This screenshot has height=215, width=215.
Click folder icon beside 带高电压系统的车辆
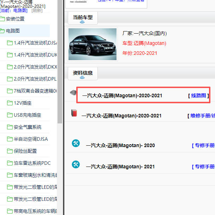(10, 211)
